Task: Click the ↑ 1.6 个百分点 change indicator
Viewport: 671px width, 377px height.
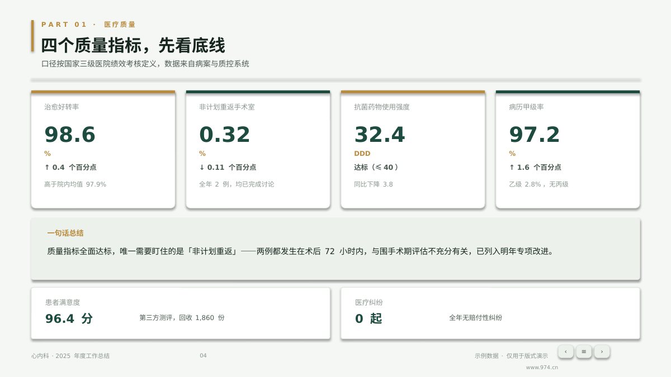Action: (535, 167)
